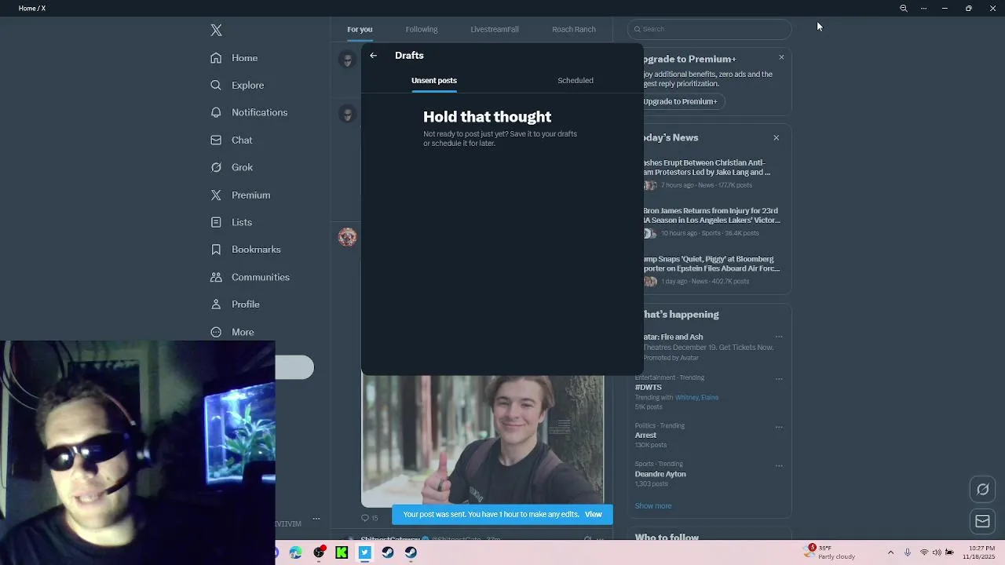Select the Following timeline tab
This screenshot has height=565, width=1005.
click(x=422, y=29)
